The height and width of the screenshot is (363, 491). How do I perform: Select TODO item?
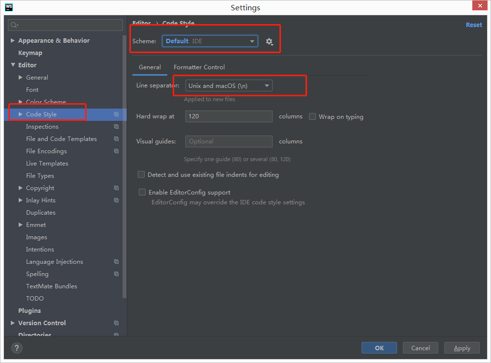[35, 299]
